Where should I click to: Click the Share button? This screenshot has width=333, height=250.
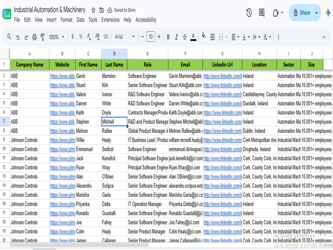pyautogui.click(x=302, y=13)
